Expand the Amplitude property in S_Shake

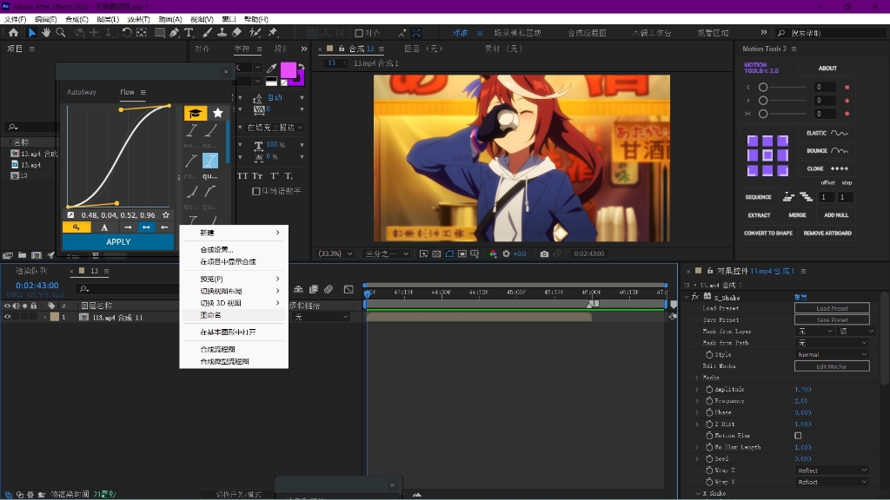pos(697,390)
